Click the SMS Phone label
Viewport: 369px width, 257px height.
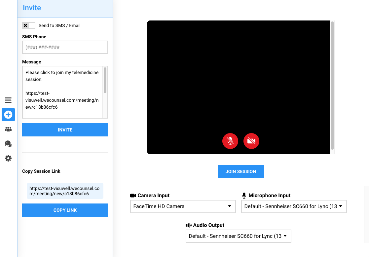[34, 37]
